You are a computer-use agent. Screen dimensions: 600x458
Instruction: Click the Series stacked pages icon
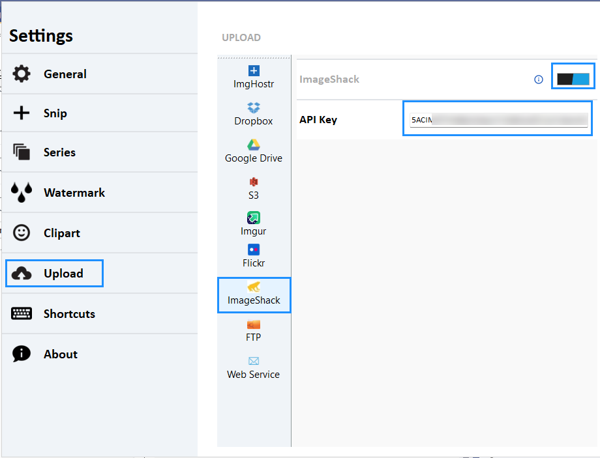pyautogui.click(x=22, y=152)
